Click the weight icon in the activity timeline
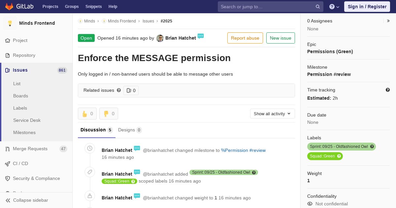Screen dimensions: 396x208 90,196
